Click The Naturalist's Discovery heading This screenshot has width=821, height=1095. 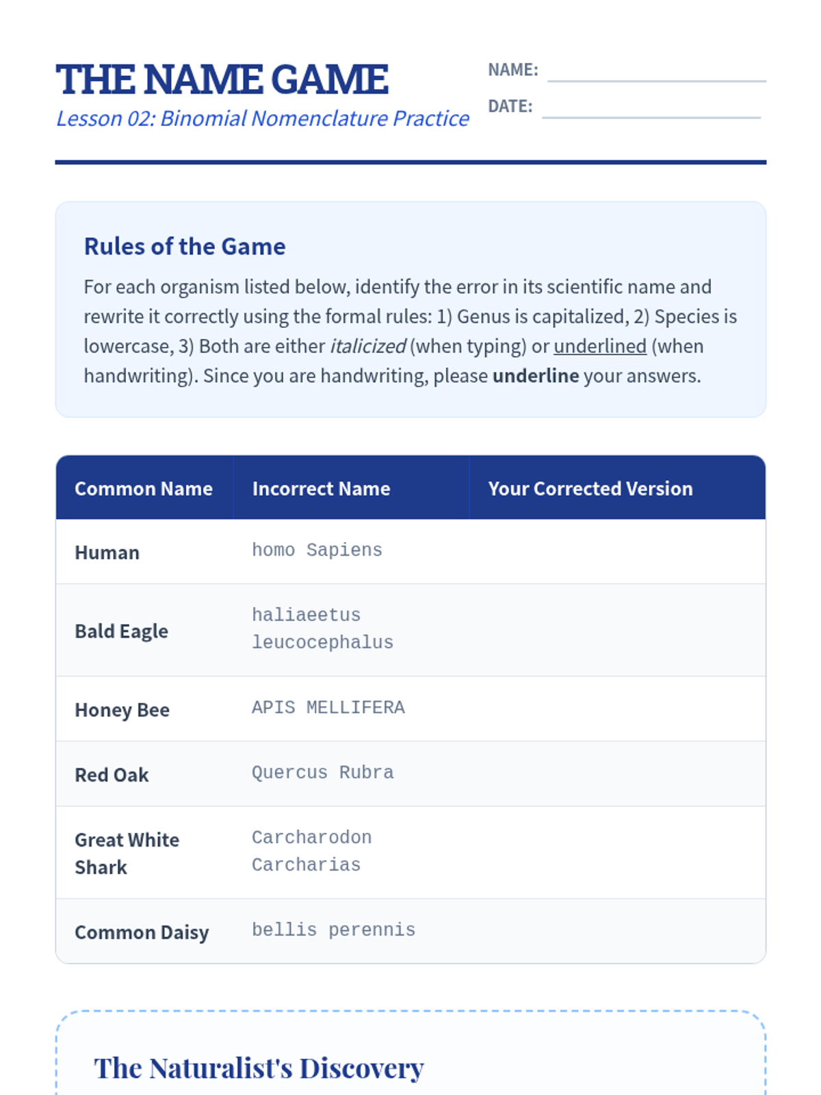pyautogui.click(x=259, y=1068)
